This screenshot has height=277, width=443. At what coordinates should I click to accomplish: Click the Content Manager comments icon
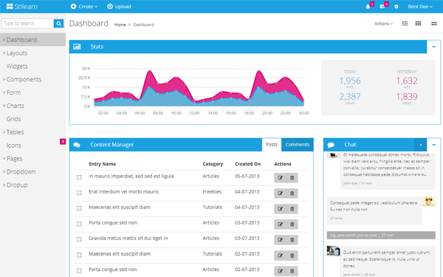[x=77, y=145]
